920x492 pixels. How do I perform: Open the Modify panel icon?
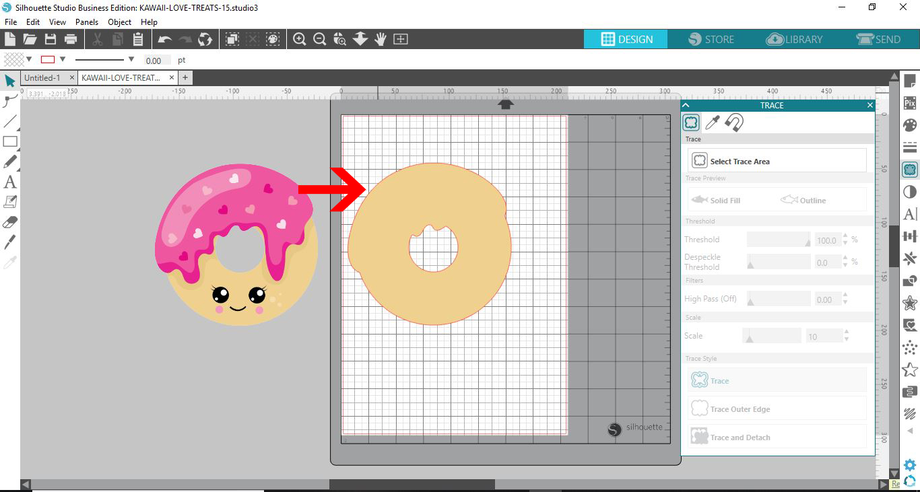tap(910, 281)
